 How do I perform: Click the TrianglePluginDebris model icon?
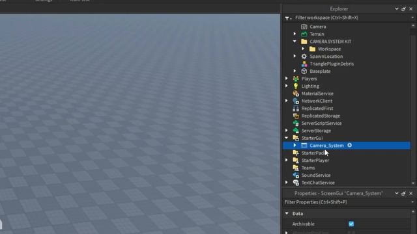coord(304,64)
